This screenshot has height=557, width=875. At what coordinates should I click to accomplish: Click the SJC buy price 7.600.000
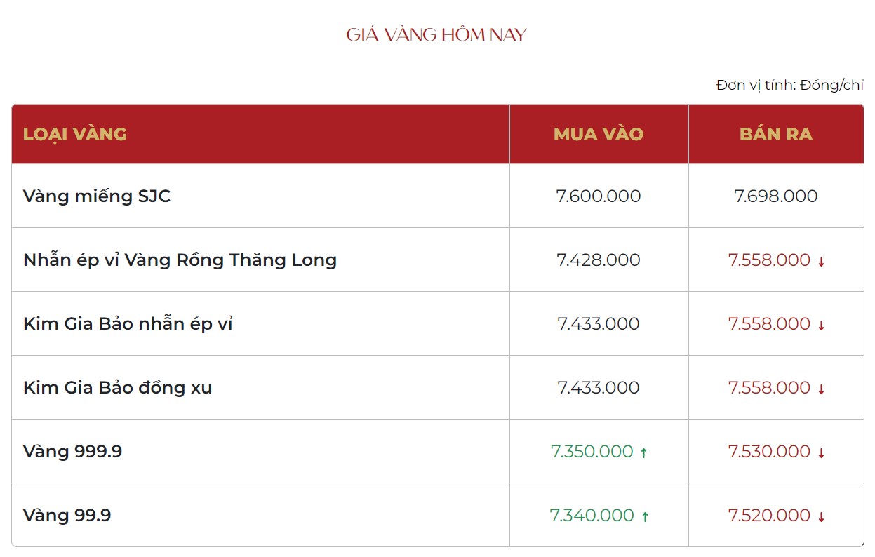coord(599,196)
